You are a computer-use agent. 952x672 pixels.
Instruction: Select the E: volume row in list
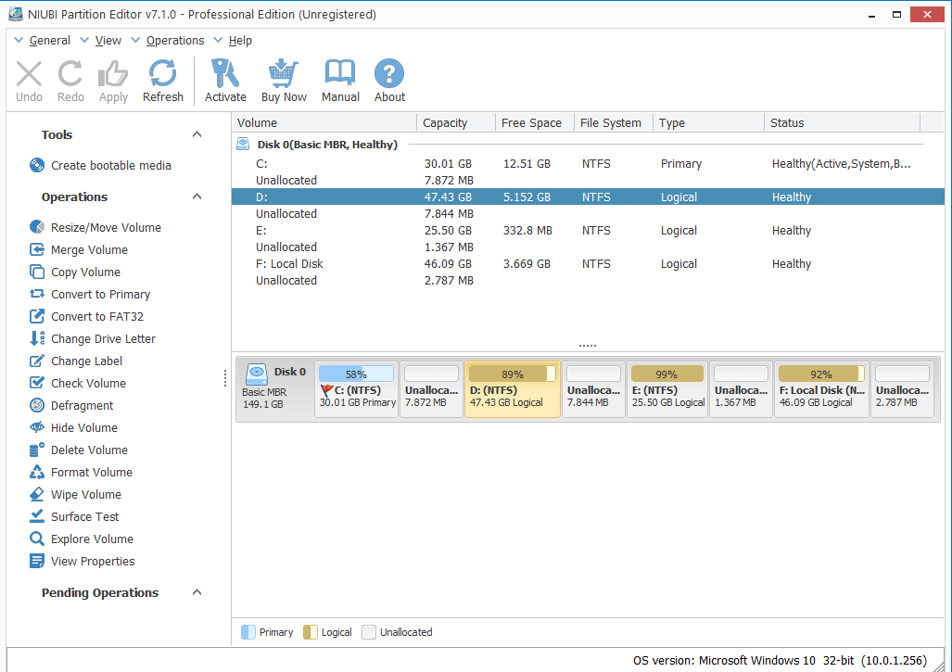588,230
